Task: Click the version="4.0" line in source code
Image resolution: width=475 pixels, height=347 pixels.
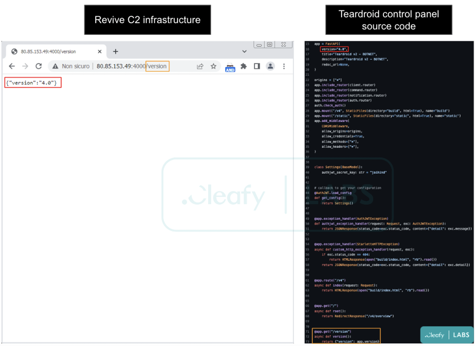Action: (x=334, y=49)
